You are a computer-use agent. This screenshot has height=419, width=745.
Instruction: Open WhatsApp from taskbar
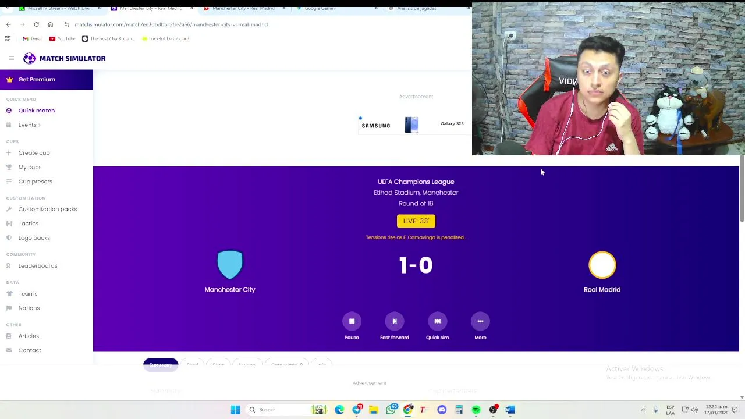pos(391,410)
